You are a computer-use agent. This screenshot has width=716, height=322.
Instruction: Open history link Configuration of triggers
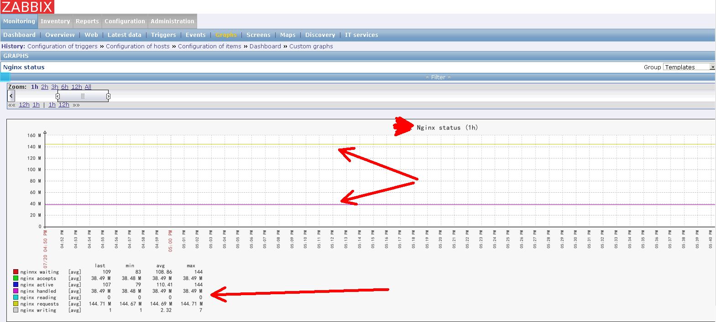point(63,46)
